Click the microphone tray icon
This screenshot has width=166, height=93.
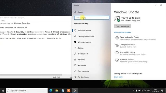[136, 91]
